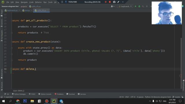Viewport: 185px width, 104px height.
Task: Open Telegram from the taskbar
Action: [61, 101]
